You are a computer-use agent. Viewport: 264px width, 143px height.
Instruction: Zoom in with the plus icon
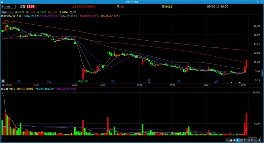(x=259, y=140)
